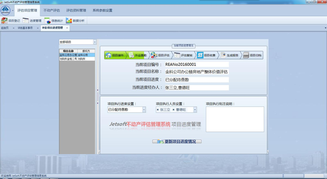Open the 评估项目管理 ribbon tab
This screenshot has height=179, width=327.
(27, 10)
